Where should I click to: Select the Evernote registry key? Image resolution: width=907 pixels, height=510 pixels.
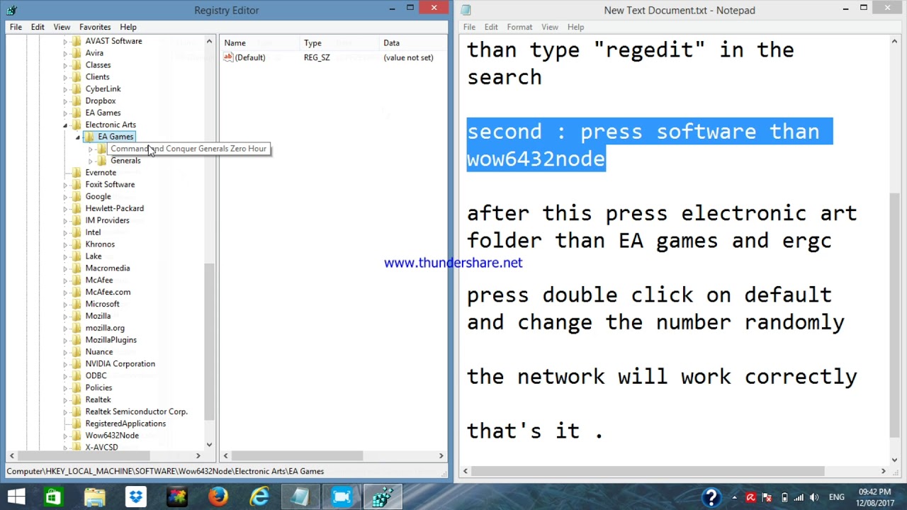coord(101,173)
